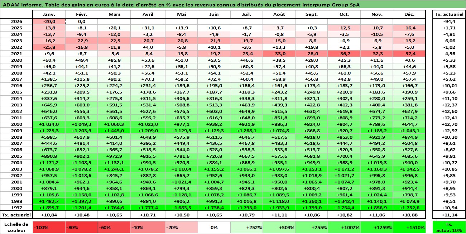This screenshot has width=466, height=234.
Task: Select the -60% legend color swatch
Action: click(x=114, y=227)
